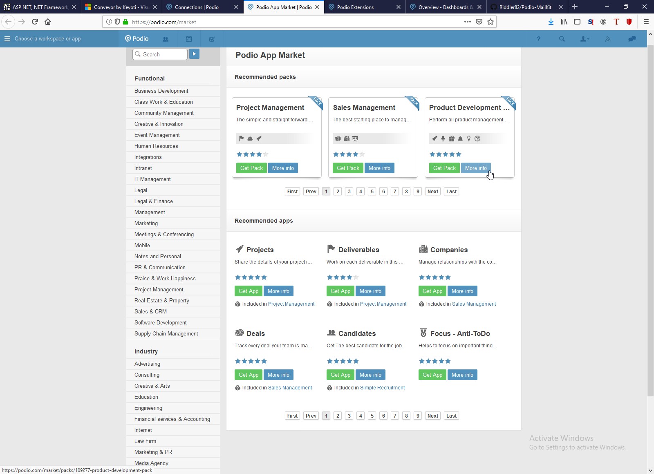Show Firefox downloads arrow icon
The image size is (654, 474).
pyautogui.click(x=551, y=22)
